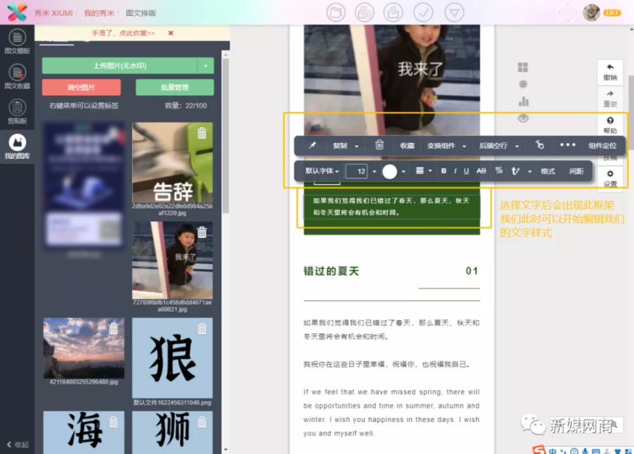This screenshot has width=634, height=454.
Task: Click 组件定位 in component toolbar
Action: (x=602, y=146)
